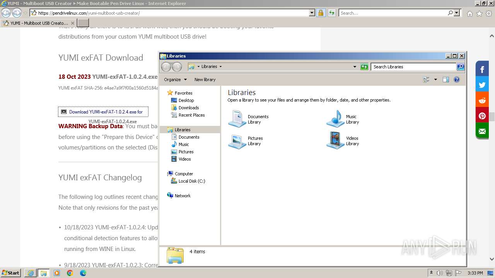Select Network in navigation pane
495x278 pixels.
(183, 196)
